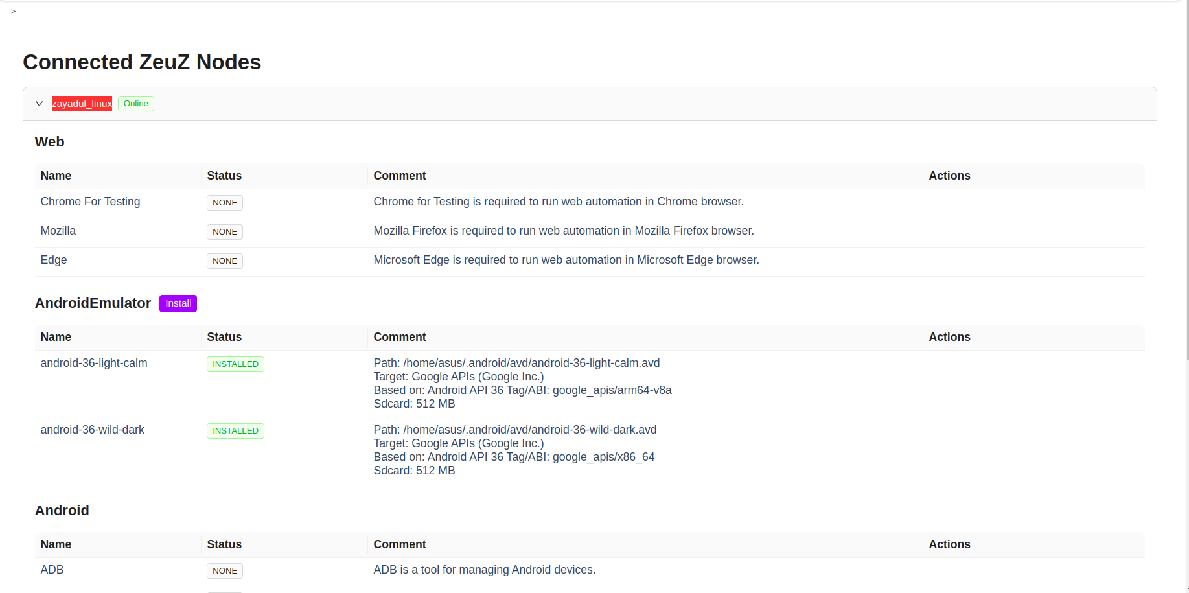Click the Web section heading
1189x593 pixels.
click(x=50, y=142)
